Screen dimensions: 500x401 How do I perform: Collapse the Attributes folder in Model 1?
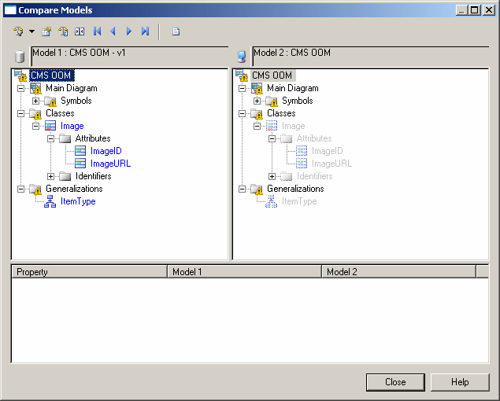(51, 138)
